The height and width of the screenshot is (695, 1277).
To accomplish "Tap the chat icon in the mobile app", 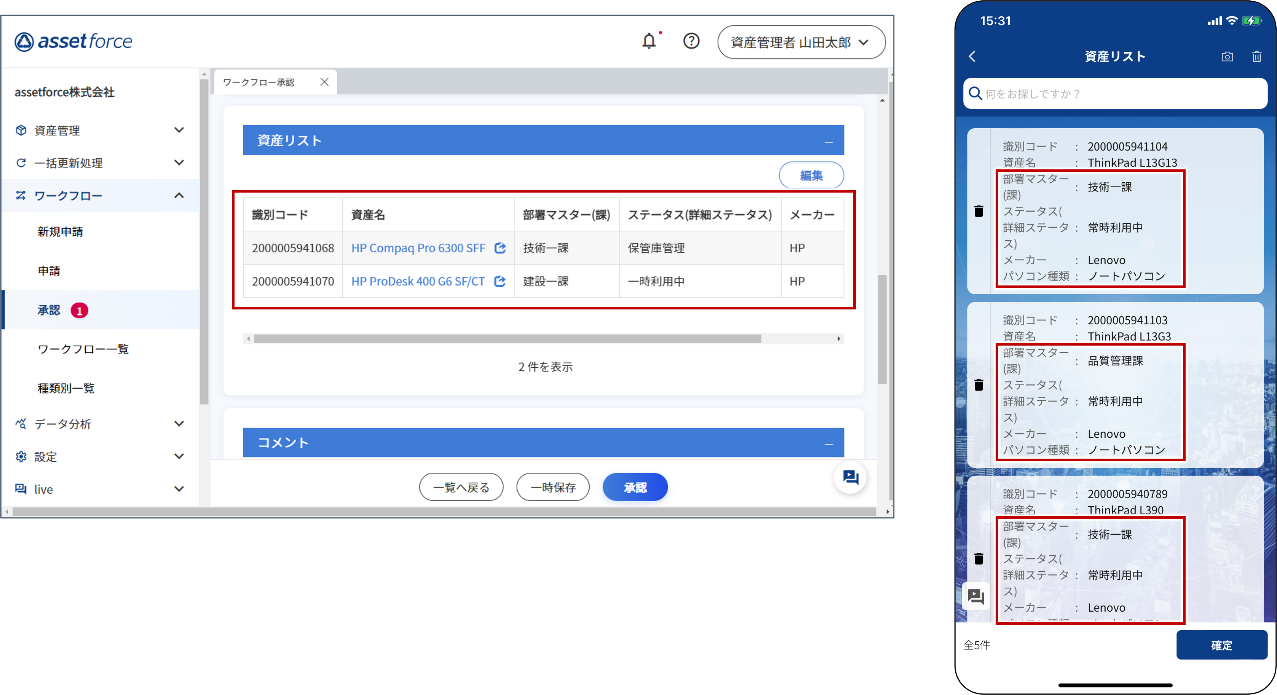I will pos(975,596).
